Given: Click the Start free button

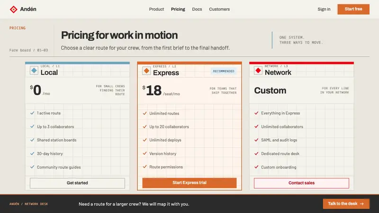Looking at the screenshot, I should pyautogui.click(x=353, y=9).
